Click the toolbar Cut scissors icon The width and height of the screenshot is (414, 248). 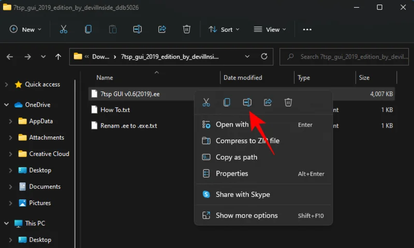coord(64,29)
